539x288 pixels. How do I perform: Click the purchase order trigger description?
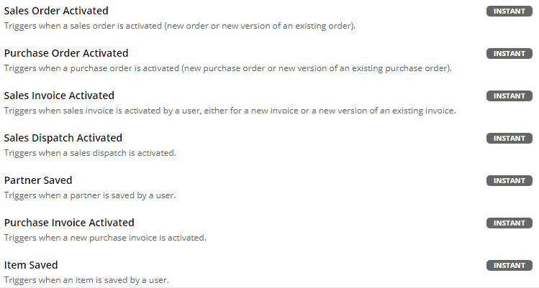(x=228, y=68)
